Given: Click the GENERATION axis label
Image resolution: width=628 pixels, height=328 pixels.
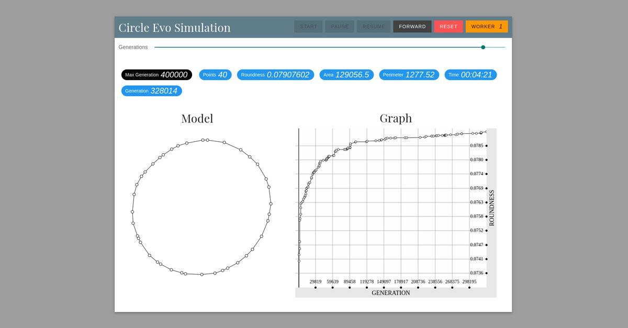Looking at the screenshot, I should coord(391,293).
